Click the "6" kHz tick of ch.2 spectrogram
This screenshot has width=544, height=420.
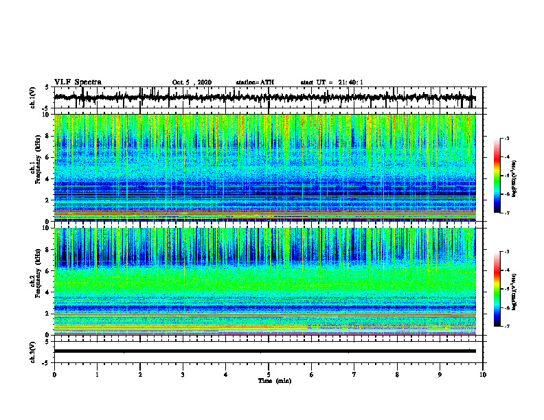click(x=48, y=271)
